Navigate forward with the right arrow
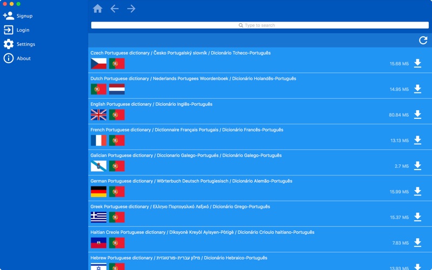 (x=131, y=9)
